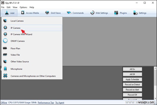Click the Record Off button
Screen dimensions: 157x105
132,95
